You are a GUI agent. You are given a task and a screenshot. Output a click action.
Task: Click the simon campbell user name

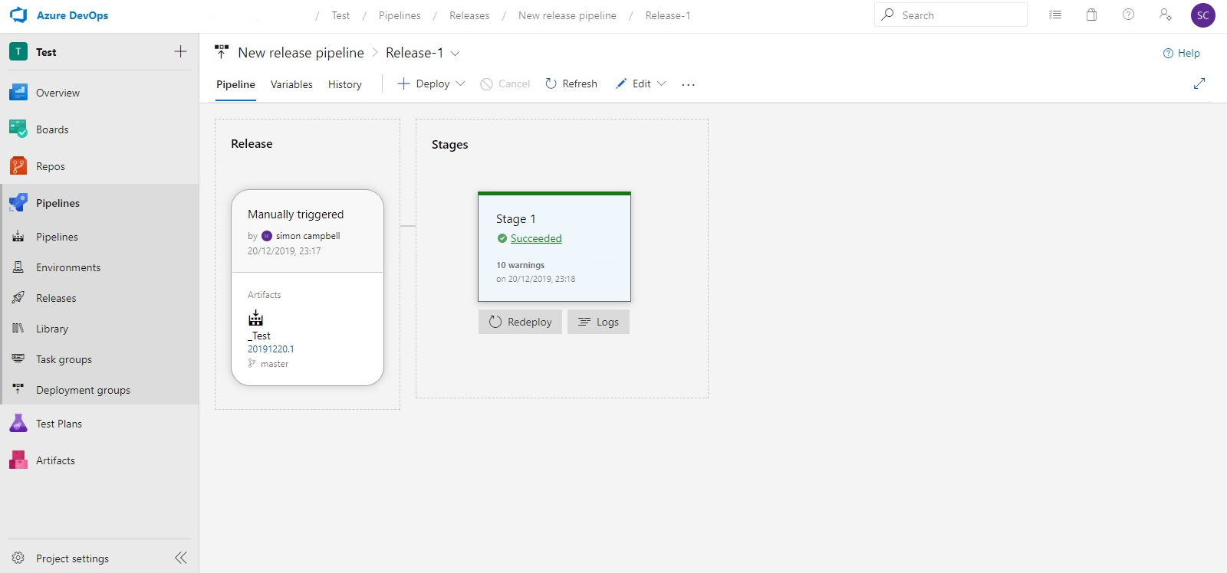click(308, 236)
